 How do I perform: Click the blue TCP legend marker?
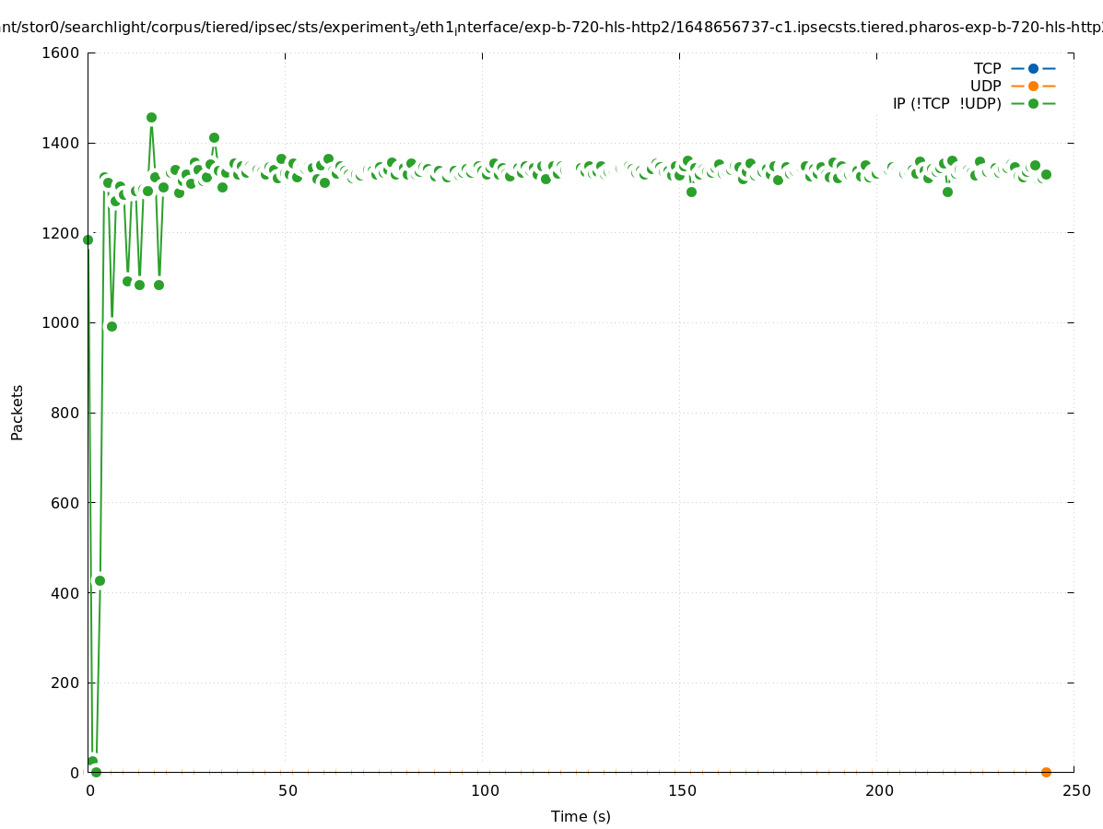[x=1033, y=68]
